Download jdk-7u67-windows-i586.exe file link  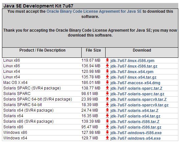coord(136,133)
